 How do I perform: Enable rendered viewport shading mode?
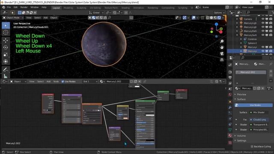pos(219,18)
